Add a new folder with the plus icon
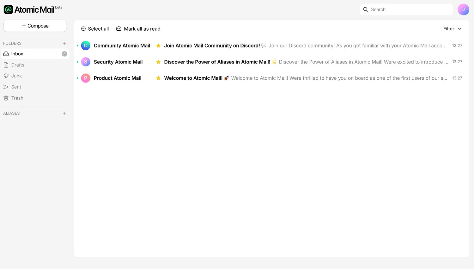The height and width of the screenshot is (269, 474). (64, 43)
